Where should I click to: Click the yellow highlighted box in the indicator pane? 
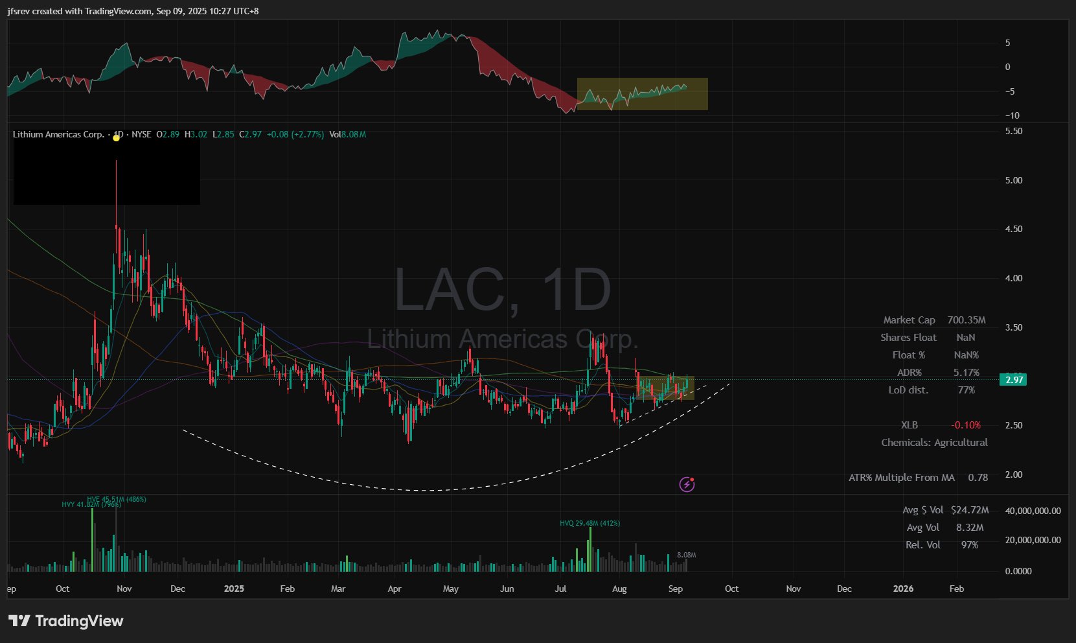click(x=642, y=94)
